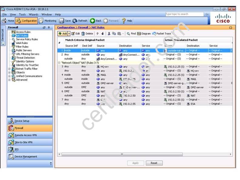Open the IPS section
Viewport: 240px width, 180px height.
tap(30, 149)
